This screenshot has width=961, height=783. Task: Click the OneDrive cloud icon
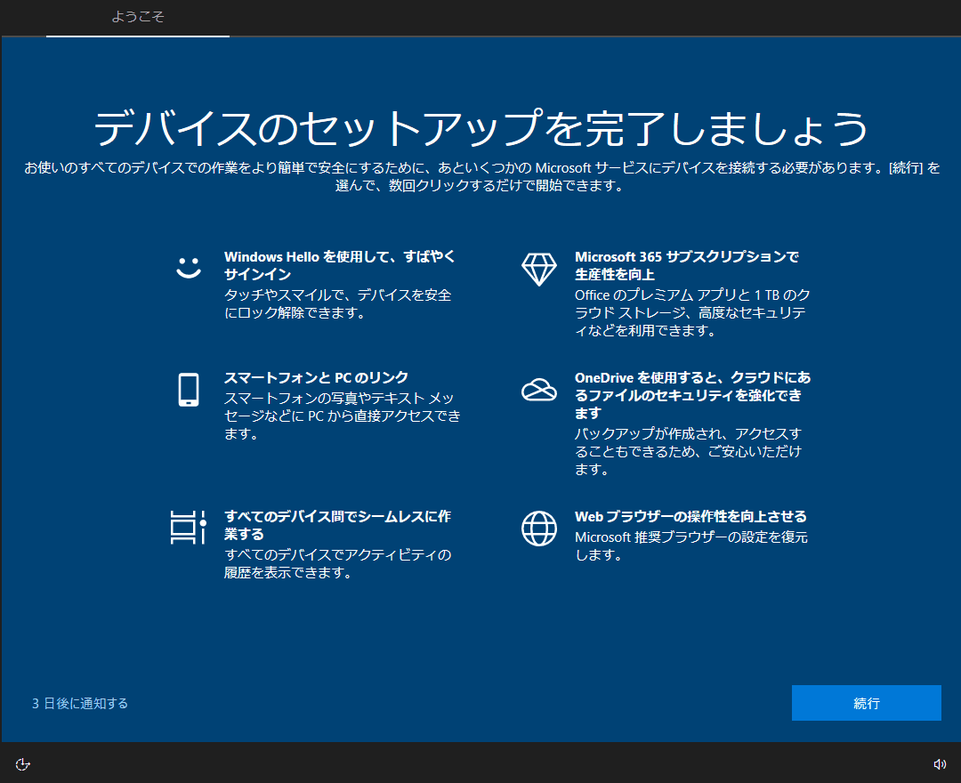coord(538,390)
